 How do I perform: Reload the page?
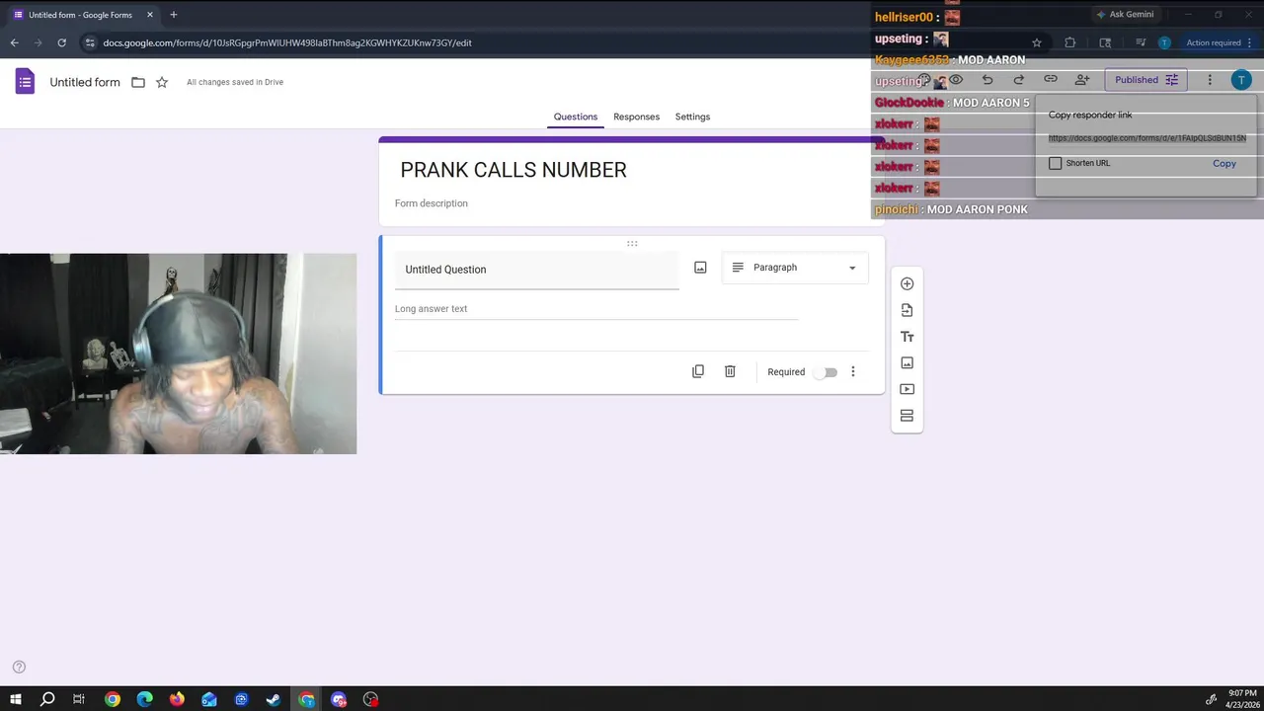pyautogui.click(x=61, y=42)
